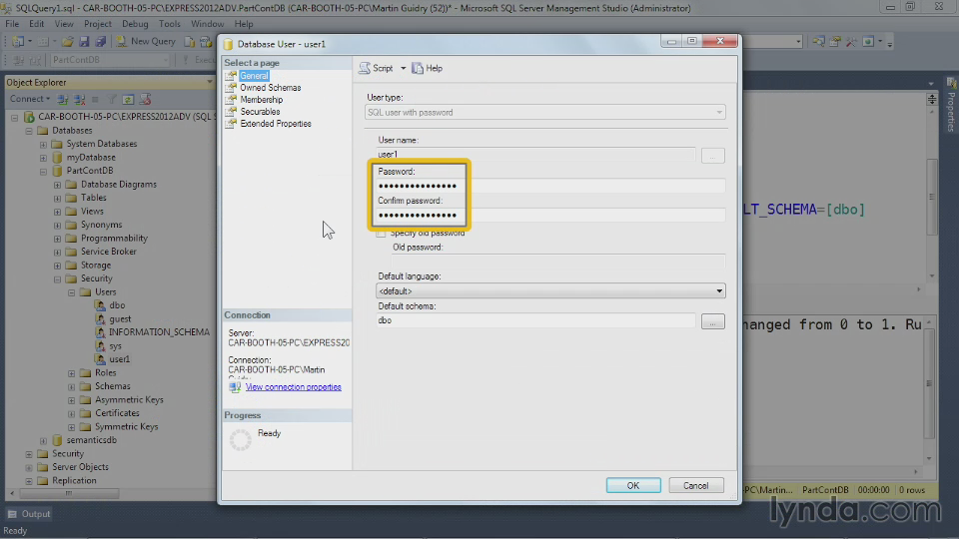Click the browse button beside Default schema
959x539 pixels.
[x=712, y=321]
